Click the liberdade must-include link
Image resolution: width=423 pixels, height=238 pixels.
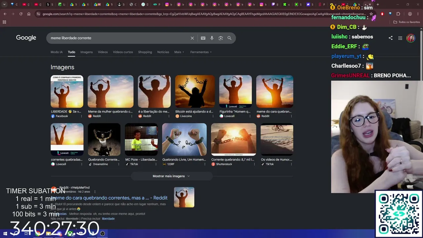108,219
